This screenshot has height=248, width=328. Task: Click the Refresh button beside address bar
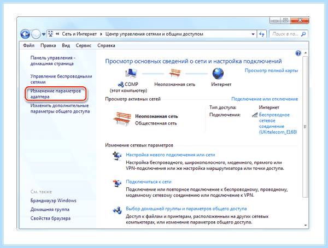click(x=262, y=34)
